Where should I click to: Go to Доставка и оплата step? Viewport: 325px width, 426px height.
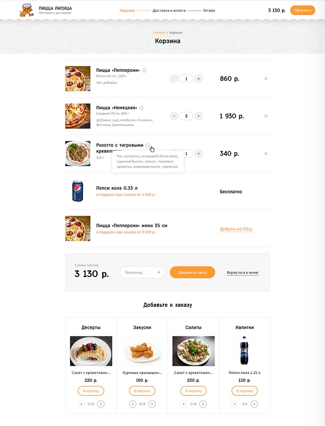pos(169,11)
